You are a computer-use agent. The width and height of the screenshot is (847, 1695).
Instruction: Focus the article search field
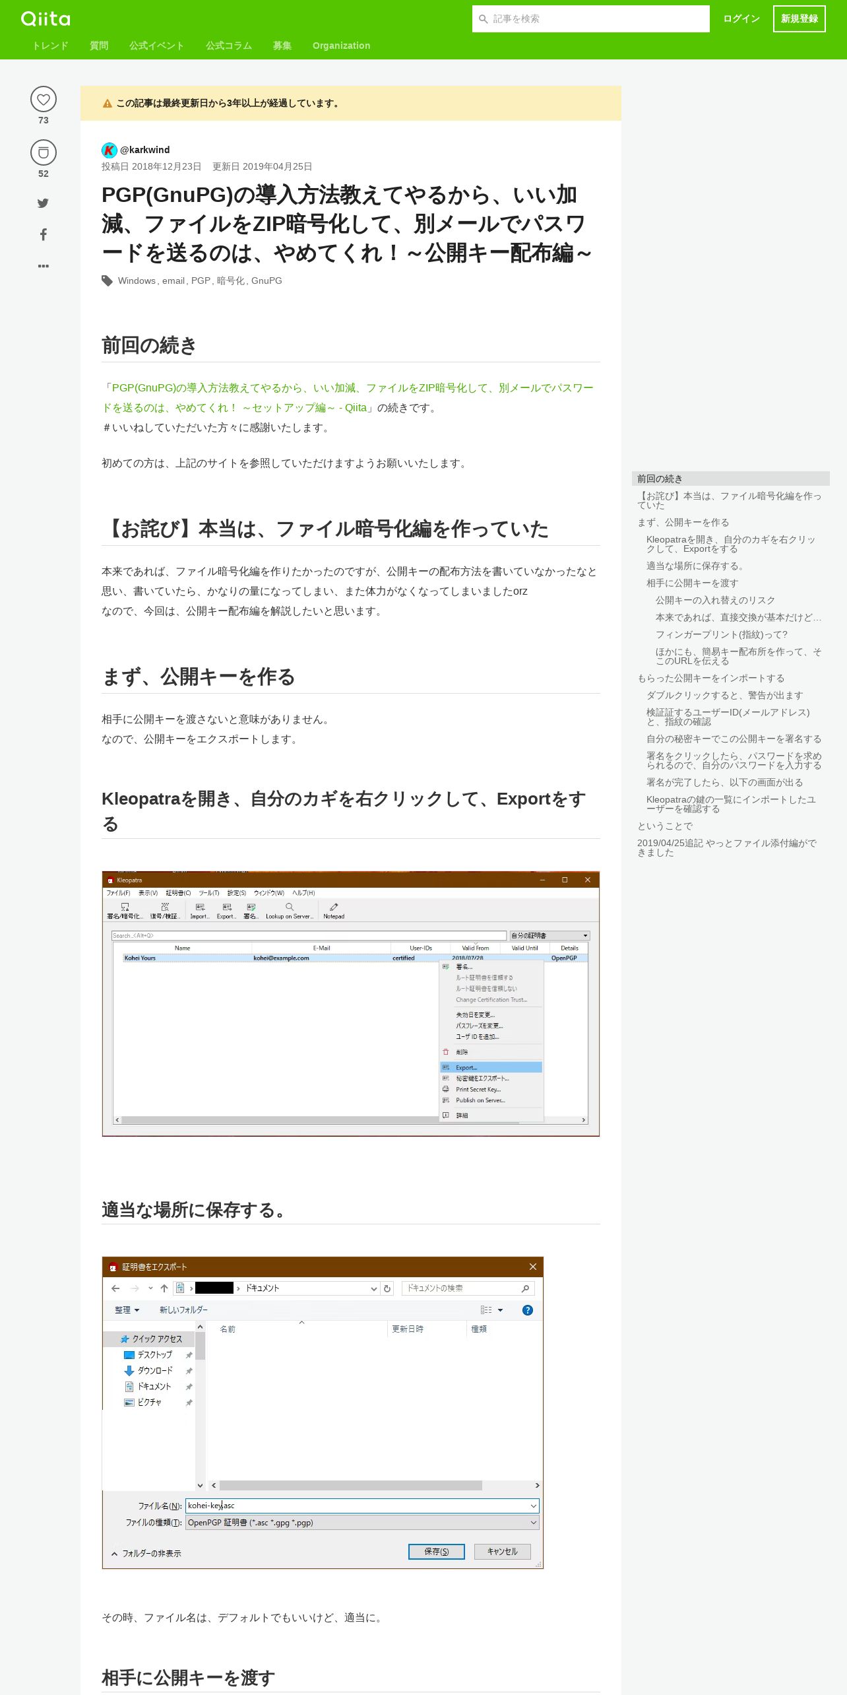coord(591,19)
